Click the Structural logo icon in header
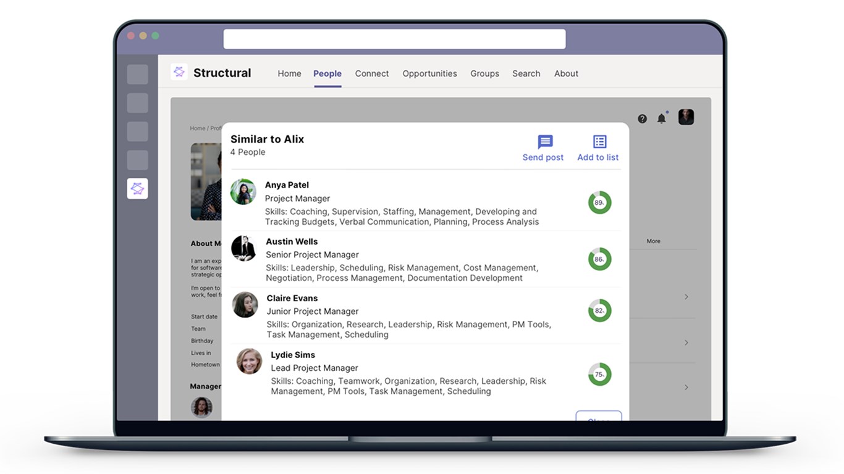844x474 pixels. 179,72
